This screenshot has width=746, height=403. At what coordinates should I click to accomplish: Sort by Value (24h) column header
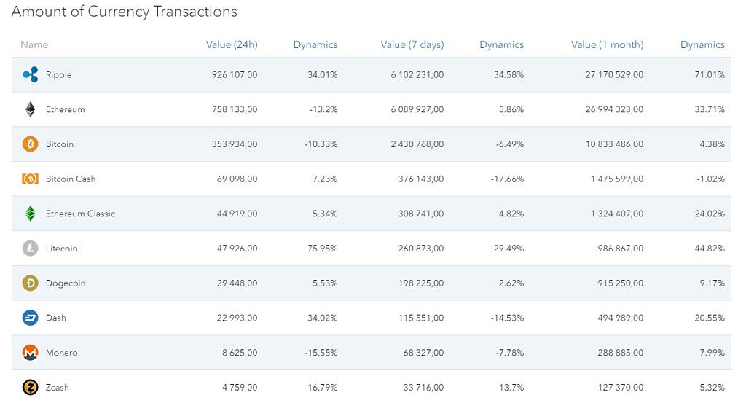[232, 44]
